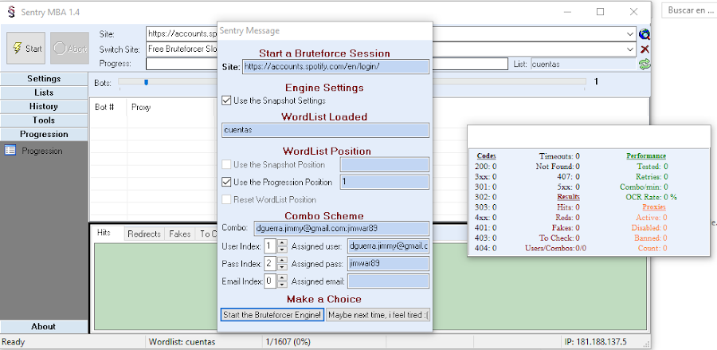The height and width of the screenshot is (350, 717).
Task: Click the WordList Loaded field showing cuentas
Action: (325, 130)
